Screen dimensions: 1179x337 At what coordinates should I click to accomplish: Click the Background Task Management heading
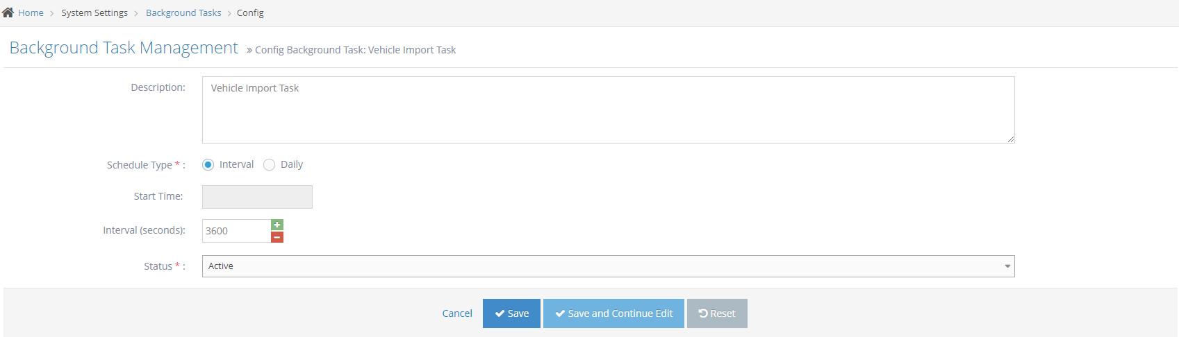124,48
